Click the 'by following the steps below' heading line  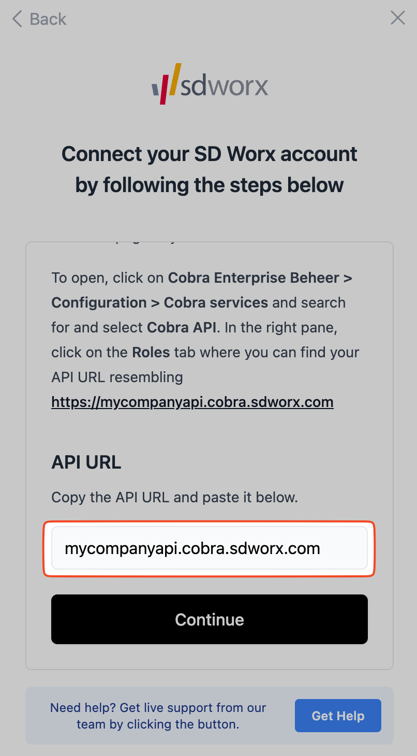pyautogui.click(x=210, y=185)
